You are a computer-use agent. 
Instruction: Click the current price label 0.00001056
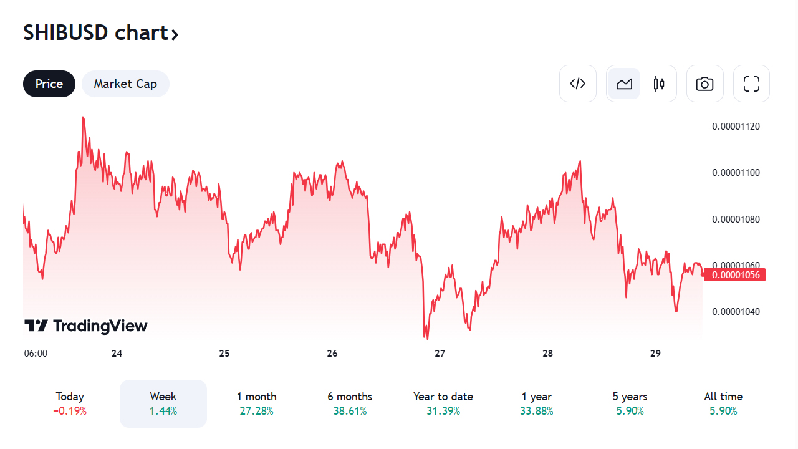click(736, 274)
